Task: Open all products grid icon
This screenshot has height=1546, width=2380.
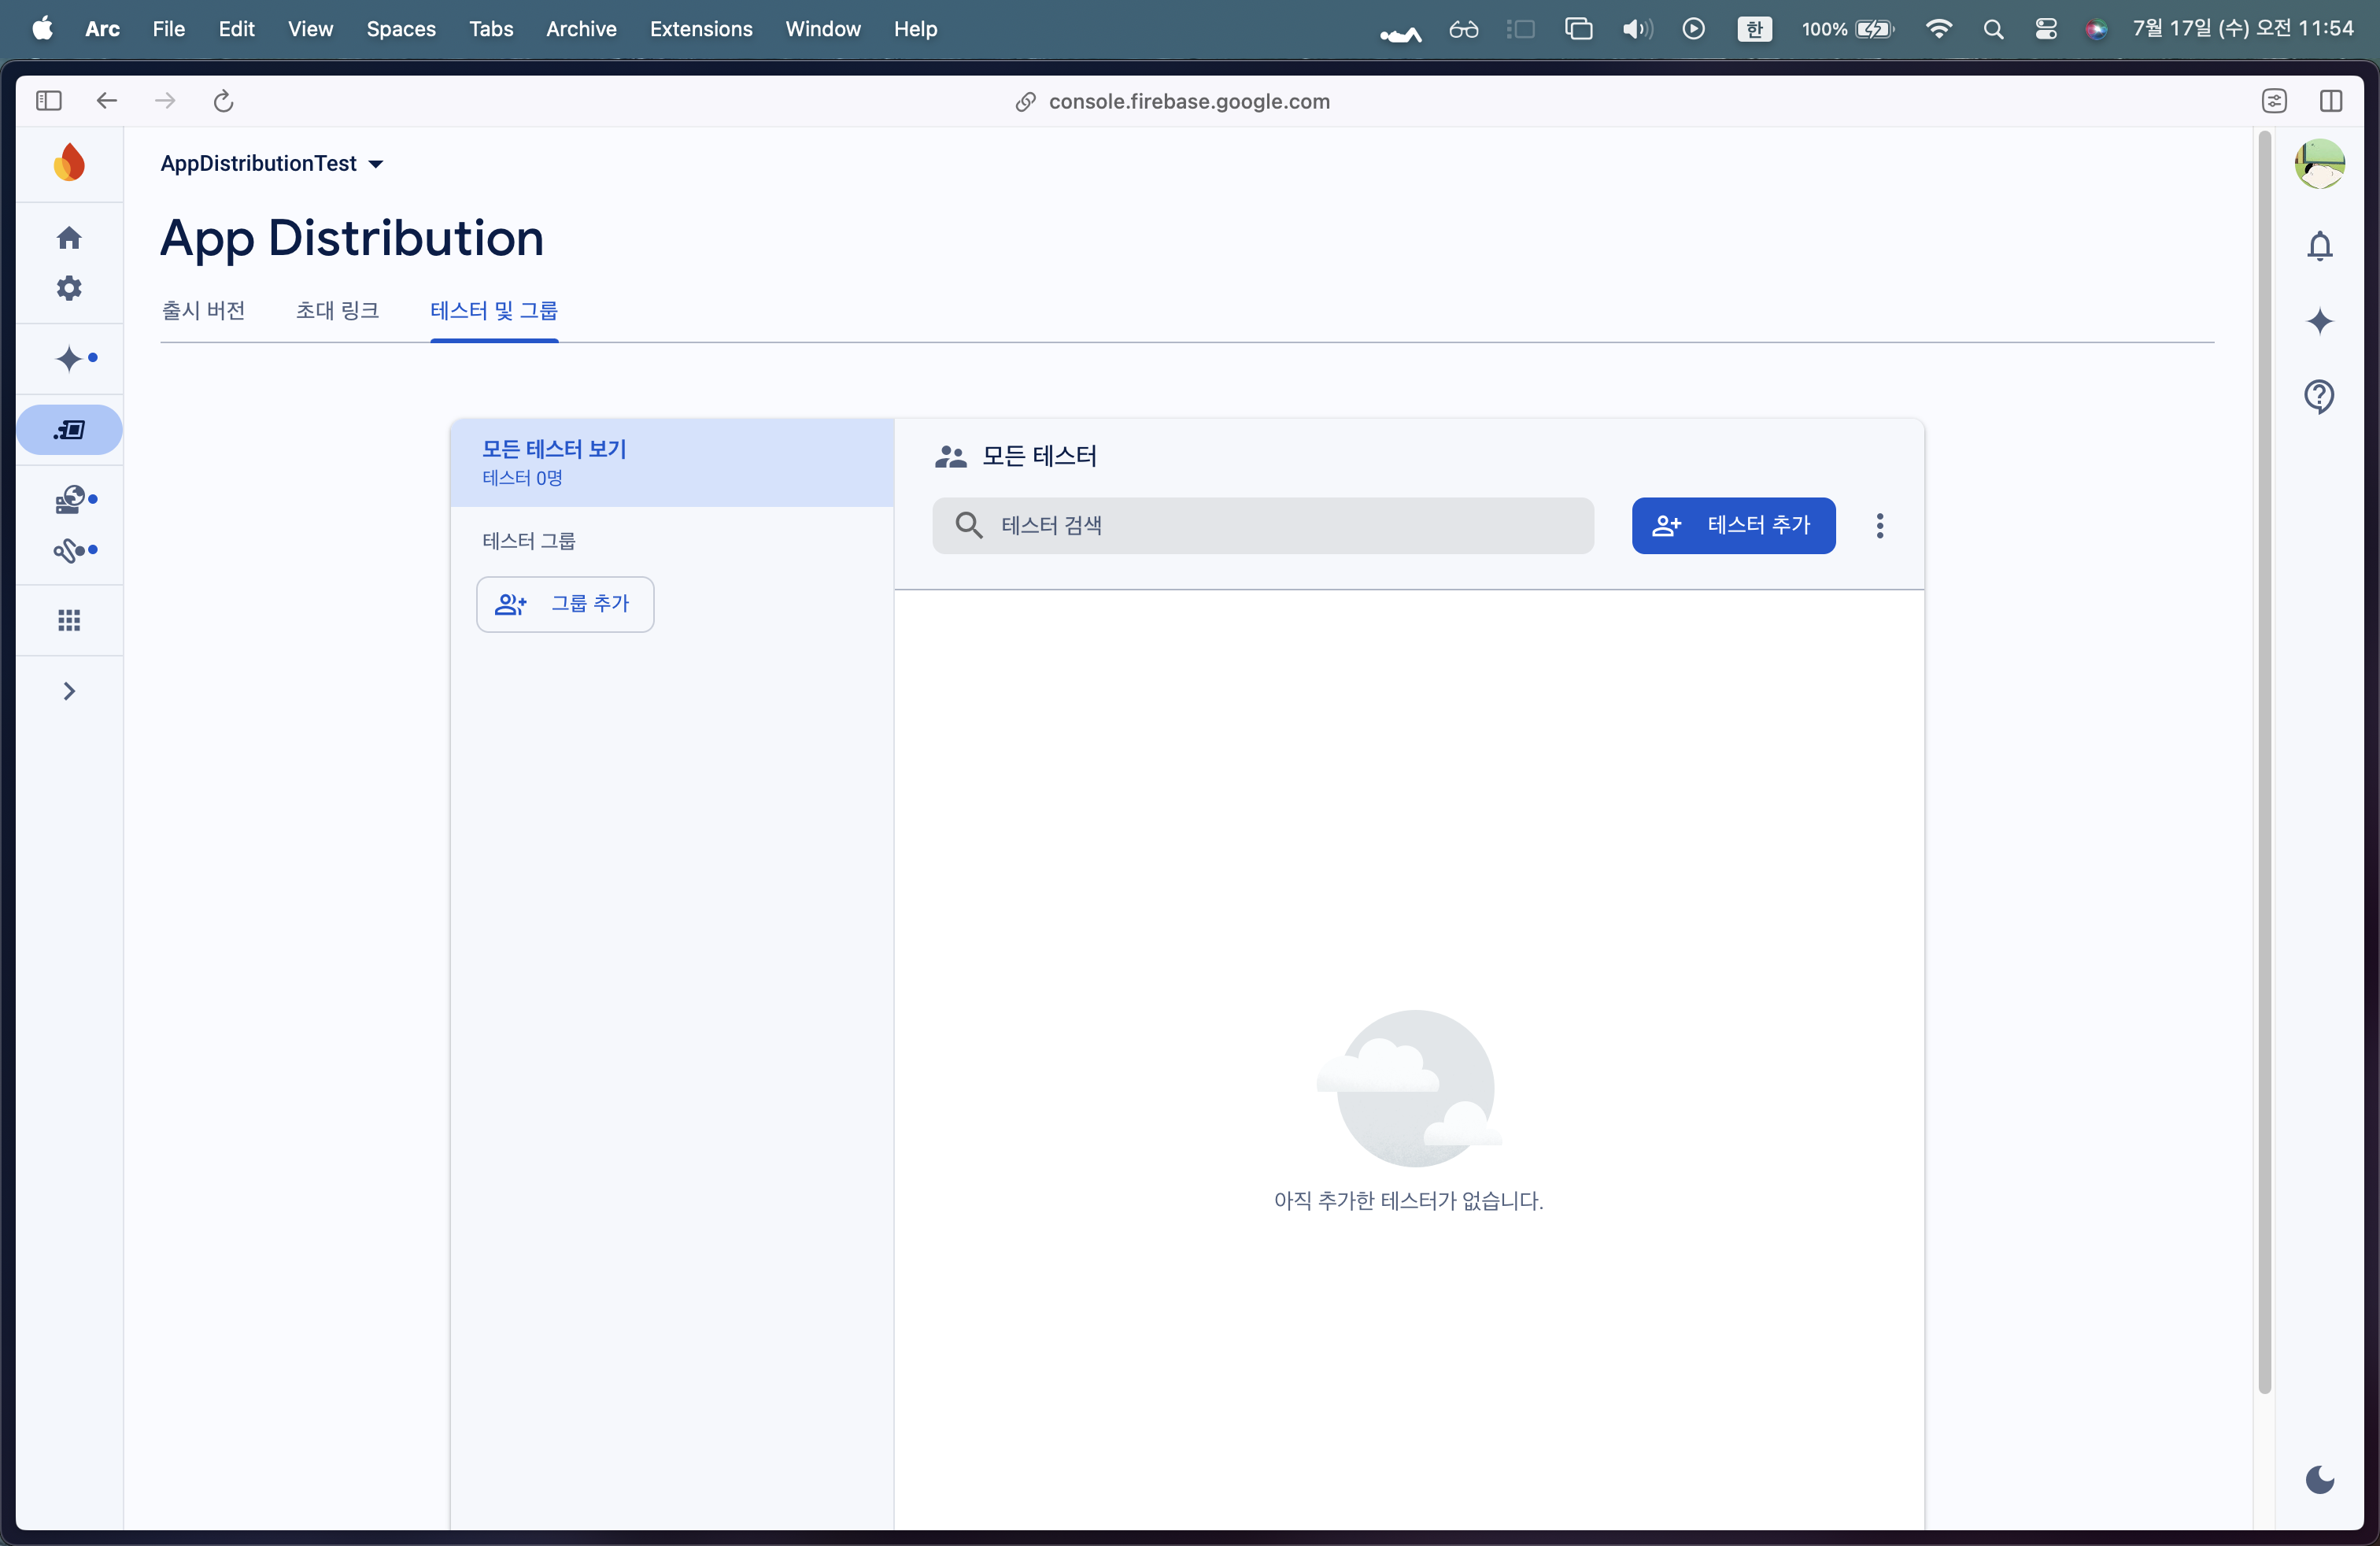Action: (69, 621)
